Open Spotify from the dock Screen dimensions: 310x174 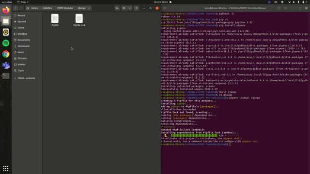pyautogui.click(x=6, y=43)
